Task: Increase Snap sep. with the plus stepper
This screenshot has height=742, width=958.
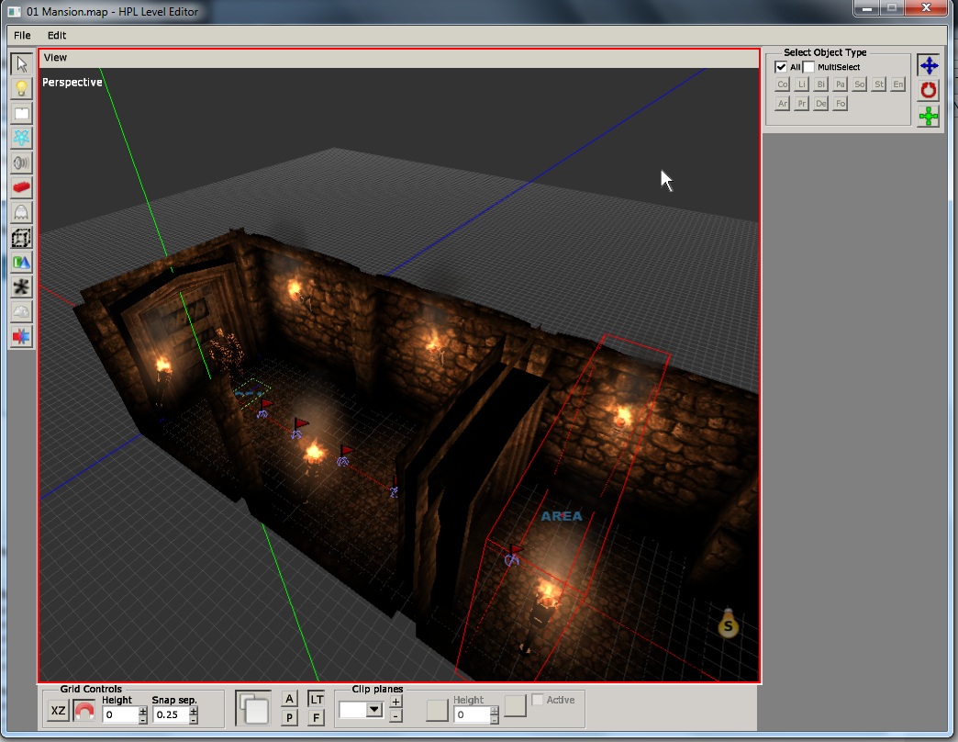Action: click(194, 709)
